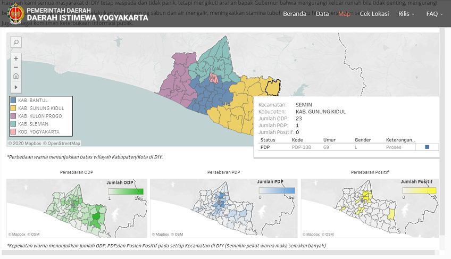Image resolution: width=451 pixels, height=259 pixels.
Task: Zoom in with the plus button
Action: [16, 59]
